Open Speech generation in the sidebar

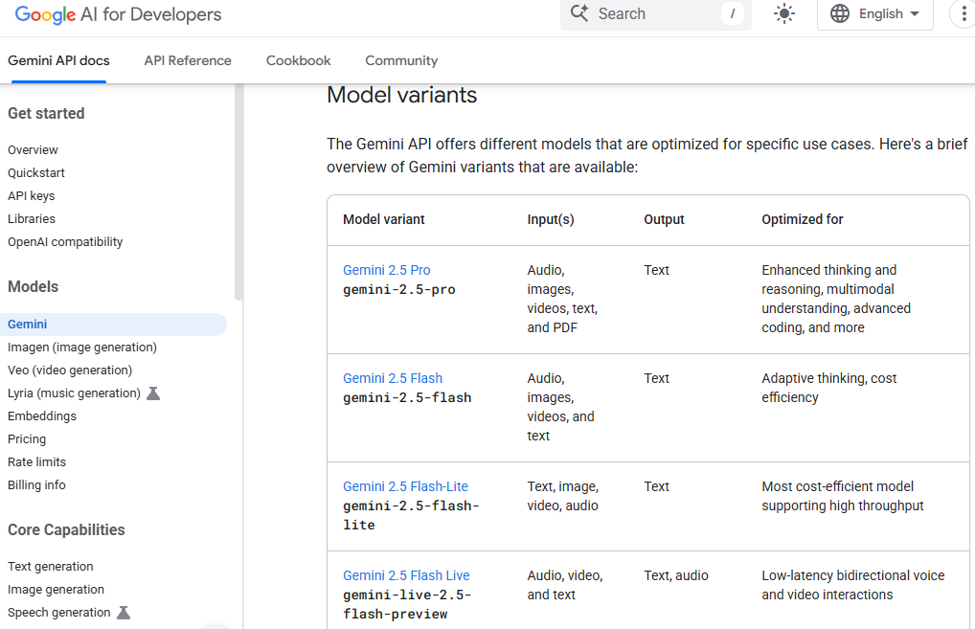59,613
